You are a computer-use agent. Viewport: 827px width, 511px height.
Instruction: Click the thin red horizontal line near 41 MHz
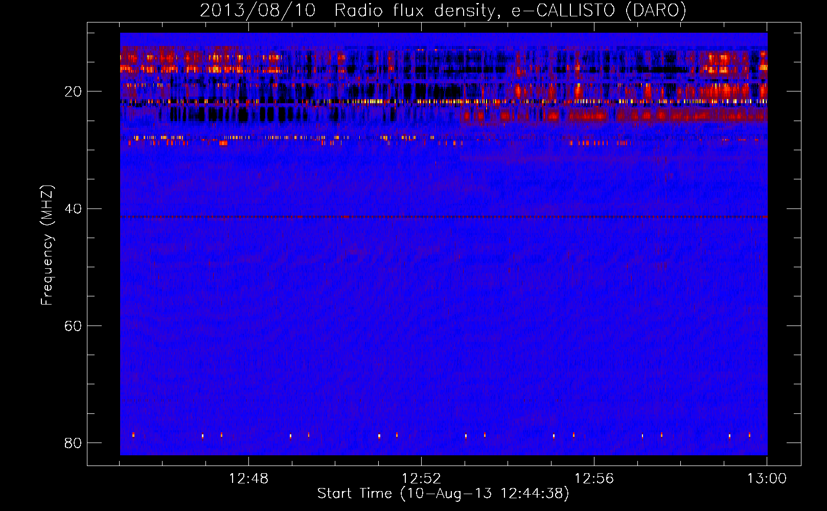pos(444,217)
